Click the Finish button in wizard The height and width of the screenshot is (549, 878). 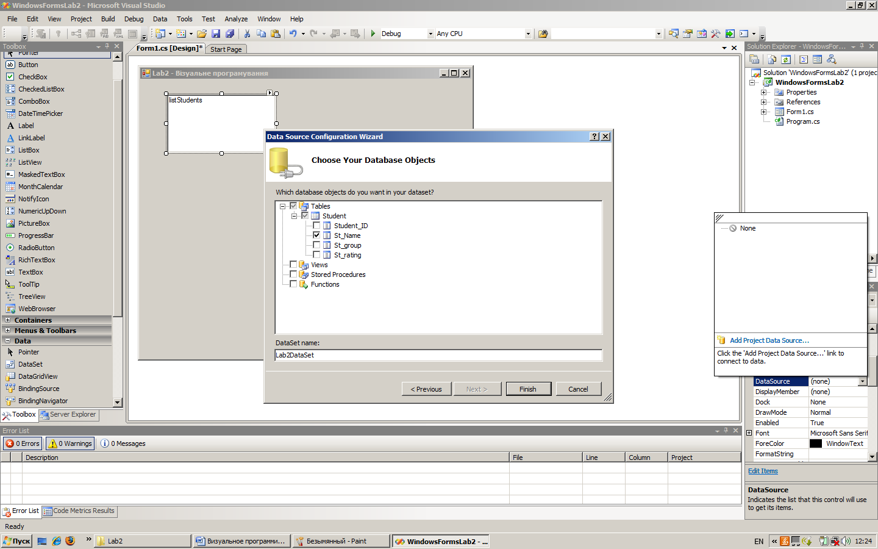tap(529, 389)
